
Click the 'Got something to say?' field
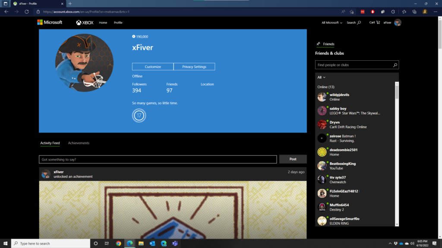pyautogui.click(x=158, y=159)
